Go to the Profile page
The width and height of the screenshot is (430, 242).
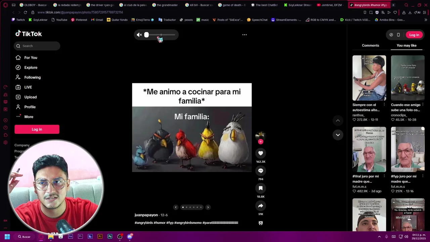pos(26,107)
